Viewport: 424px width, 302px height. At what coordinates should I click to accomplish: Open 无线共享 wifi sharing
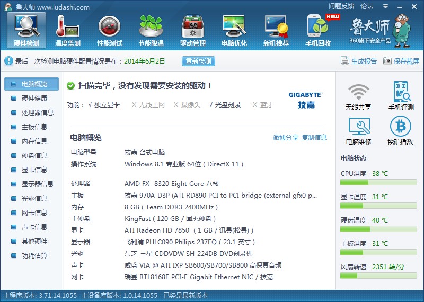point(358,96)
